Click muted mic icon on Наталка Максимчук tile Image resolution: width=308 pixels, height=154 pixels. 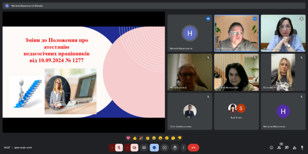click(x=302, y=97)
